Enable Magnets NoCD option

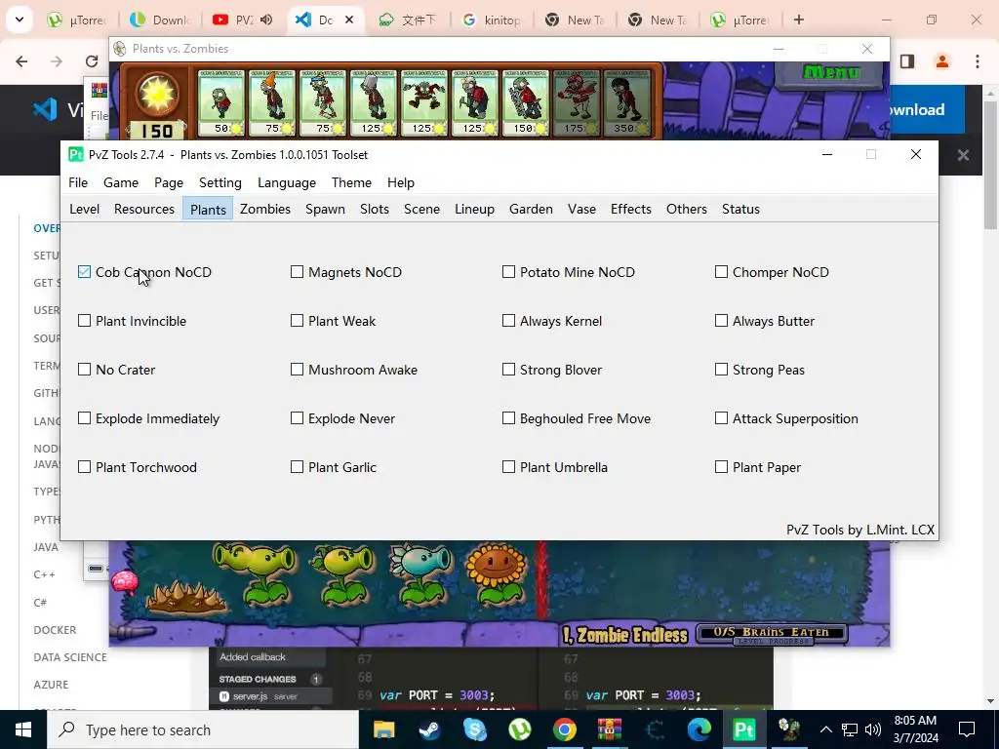tap(297, 272)
